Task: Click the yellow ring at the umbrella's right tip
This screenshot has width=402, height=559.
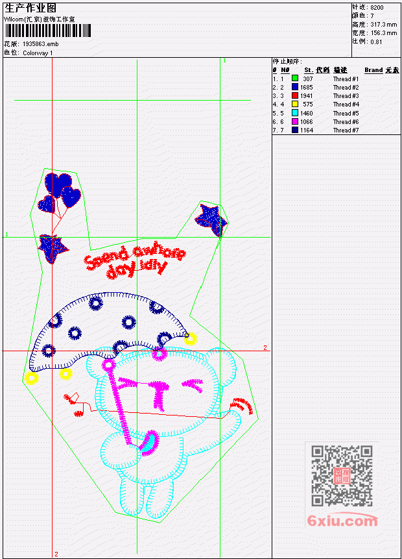Action: point(191,339)
